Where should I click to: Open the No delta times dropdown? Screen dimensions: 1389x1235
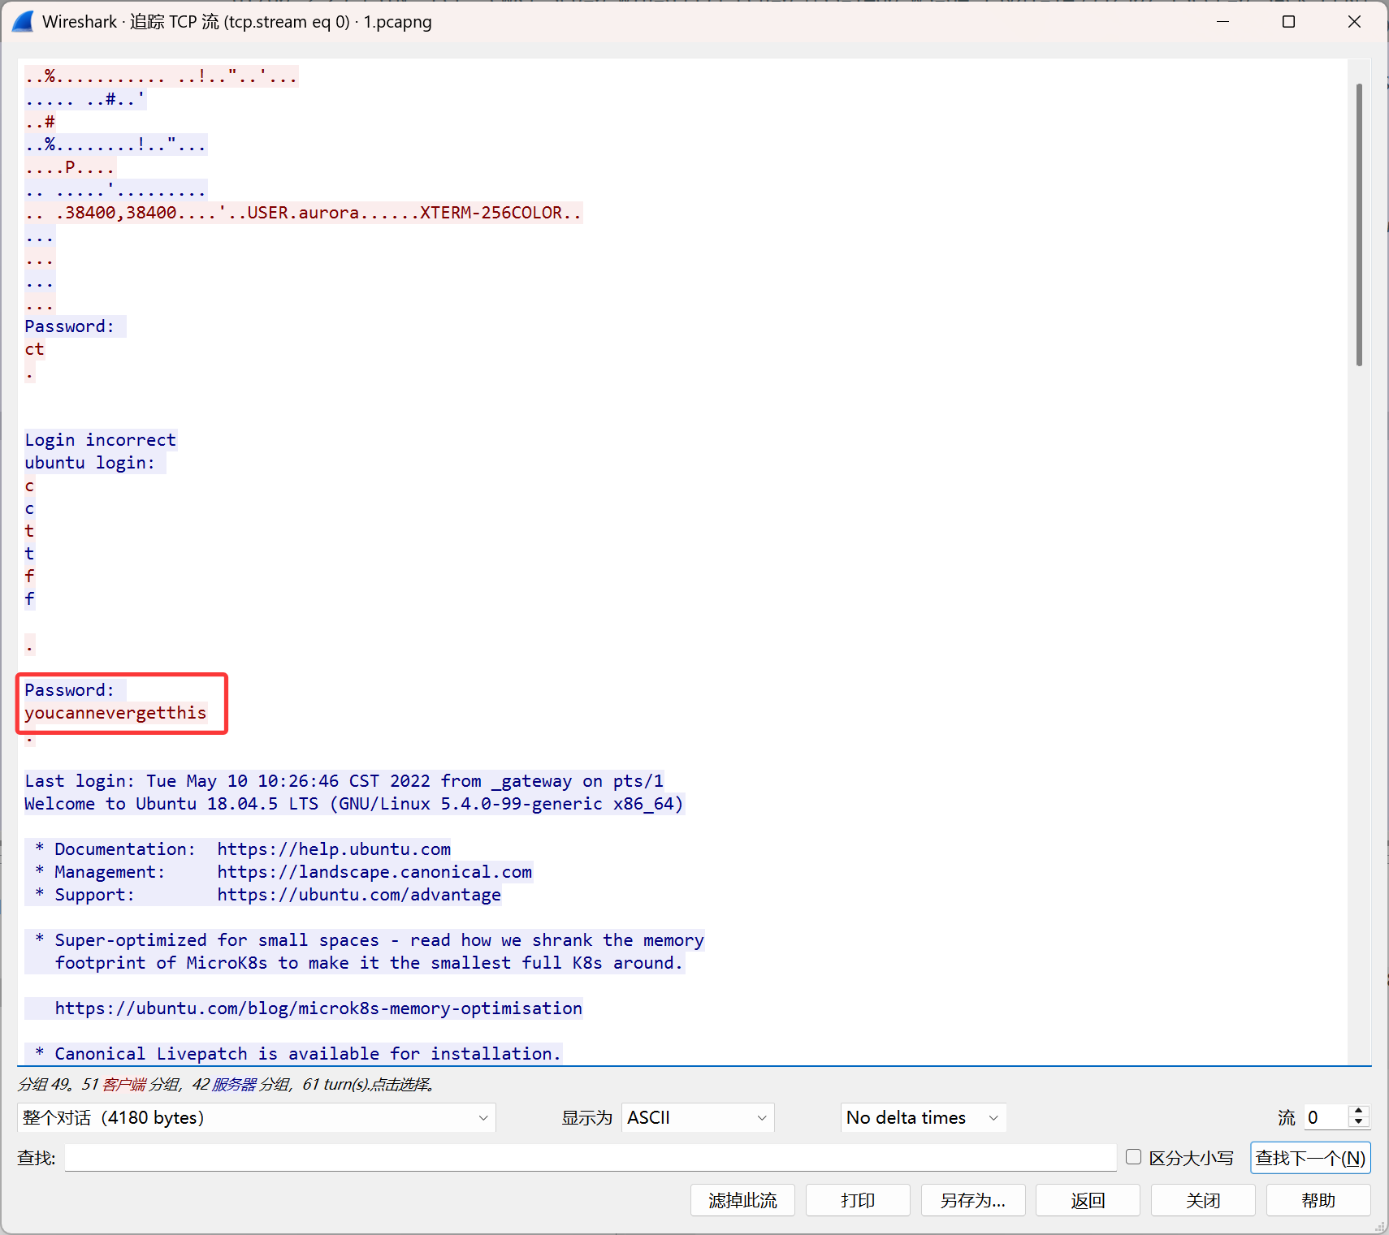coord(924,1117)
